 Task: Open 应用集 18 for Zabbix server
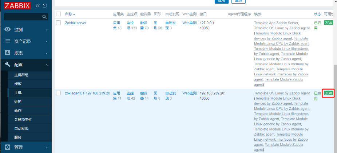tap(117, 25)
